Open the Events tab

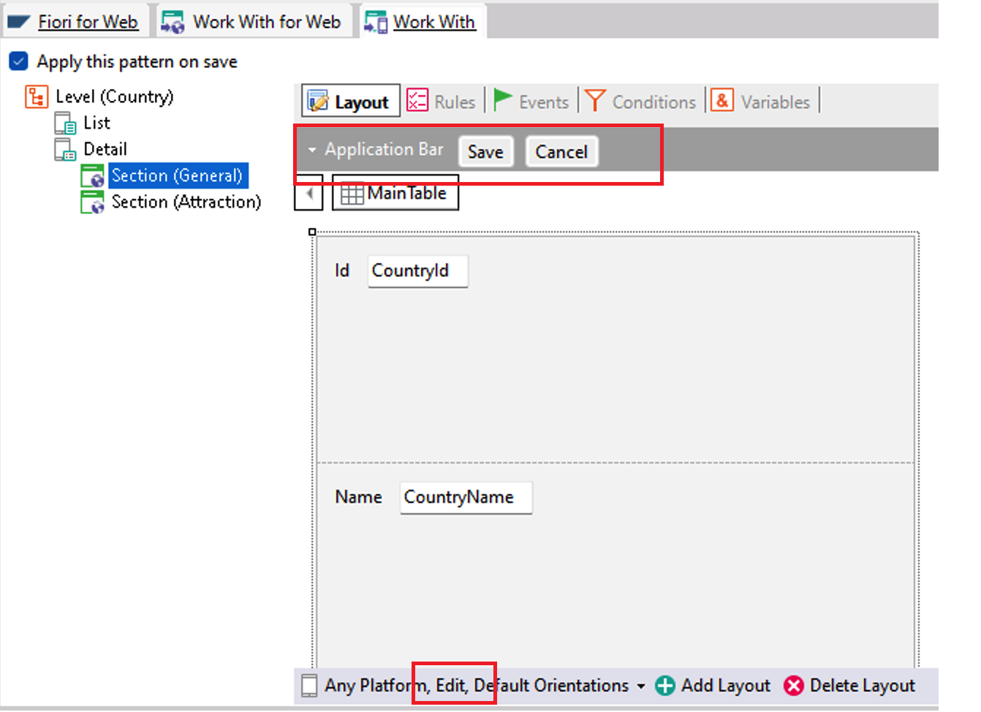tap(531, 102)
